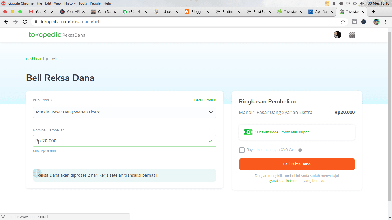Click the Nominal Pembelian input field
The image size is (392, 220).
click(125, 141)
